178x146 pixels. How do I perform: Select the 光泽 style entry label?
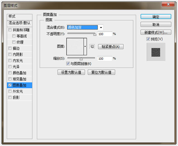pos(16,67)
